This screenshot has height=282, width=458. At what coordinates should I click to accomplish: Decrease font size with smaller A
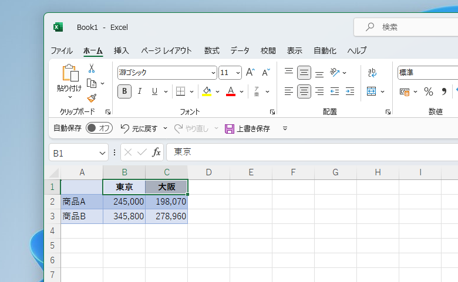point(266,72)
